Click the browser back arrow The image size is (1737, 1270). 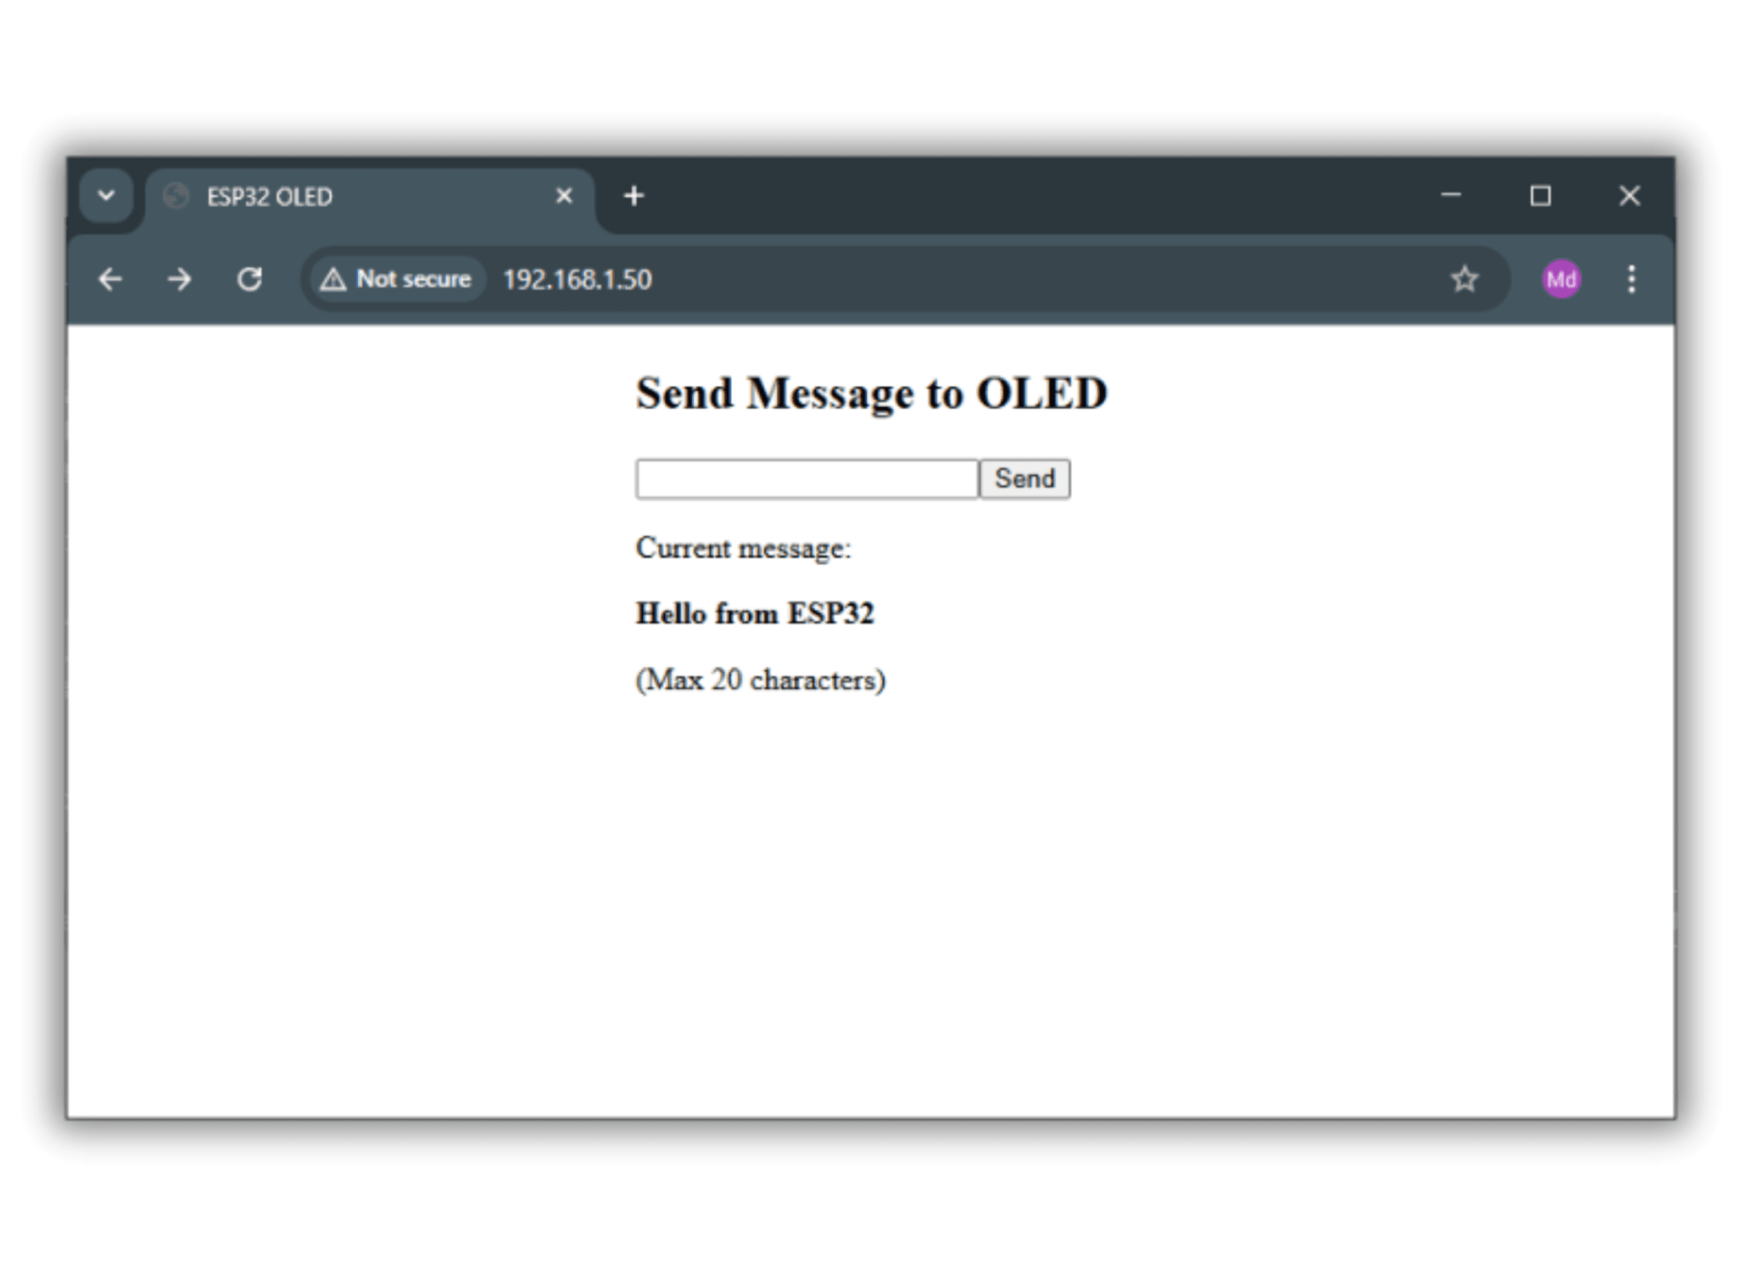(x=110, y=279)
